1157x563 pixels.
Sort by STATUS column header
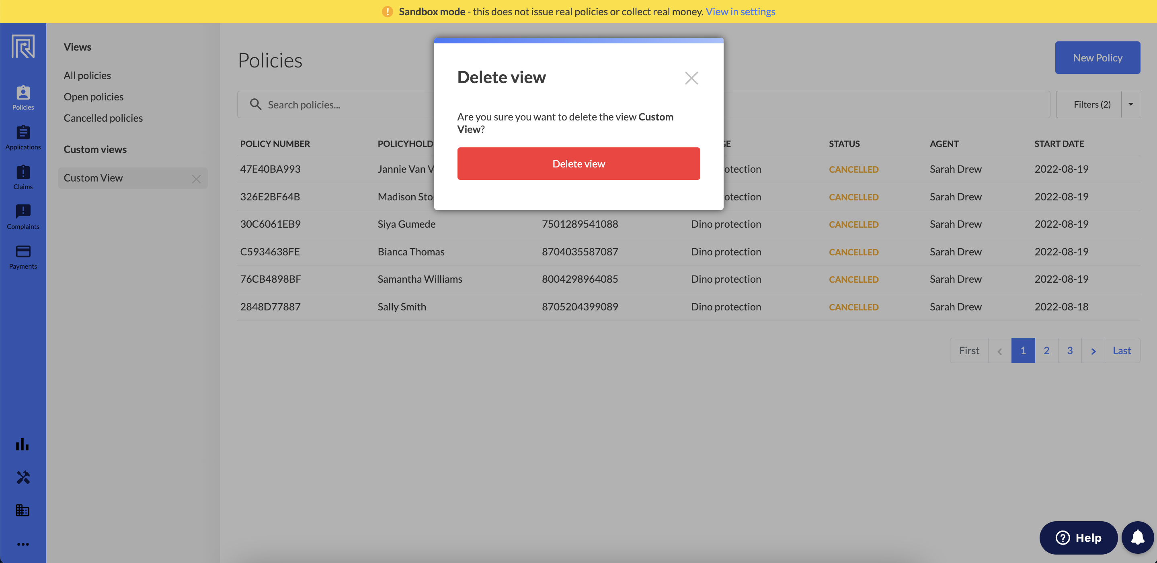click(844, 143)
